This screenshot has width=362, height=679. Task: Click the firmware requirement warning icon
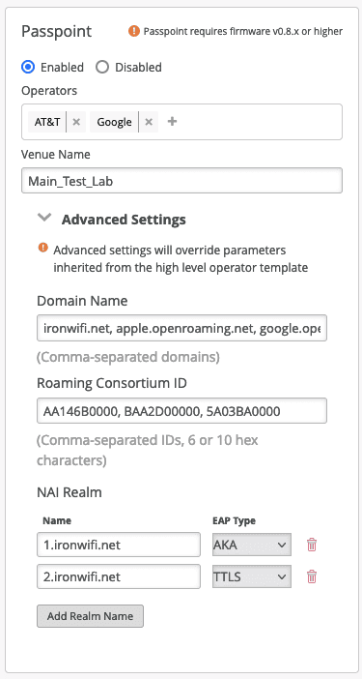point(134,31)
